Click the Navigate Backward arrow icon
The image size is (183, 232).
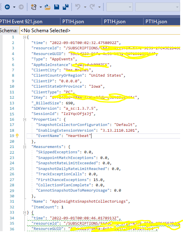pos(7,7)
